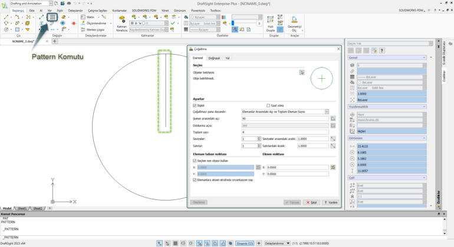Pick Satırlardaki Aralık spacing from drawing
The image size is (454, 247).
coord(333,146)
